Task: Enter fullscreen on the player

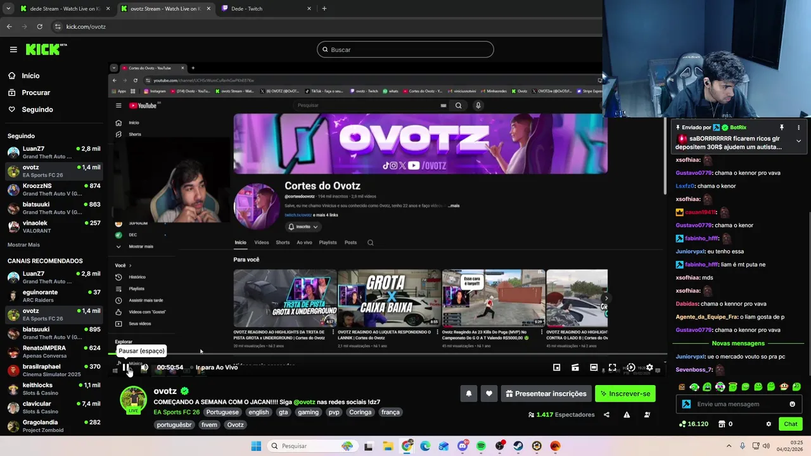Action: [x=613, y=367]
